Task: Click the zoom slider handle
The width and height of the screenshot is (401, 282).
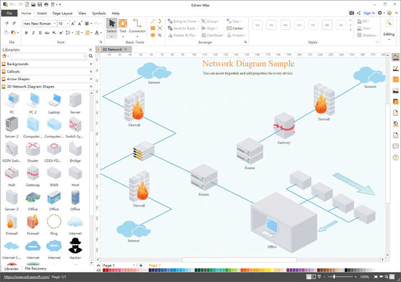Action: coord(334,276)
